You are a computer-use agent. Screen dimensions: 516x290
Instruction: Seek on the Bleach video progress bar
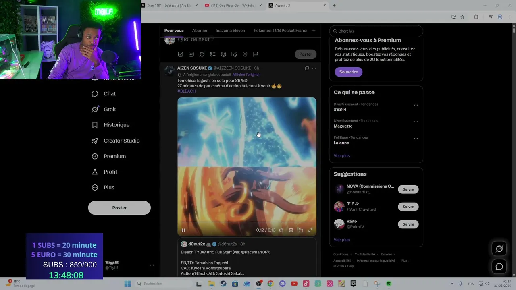247,222
